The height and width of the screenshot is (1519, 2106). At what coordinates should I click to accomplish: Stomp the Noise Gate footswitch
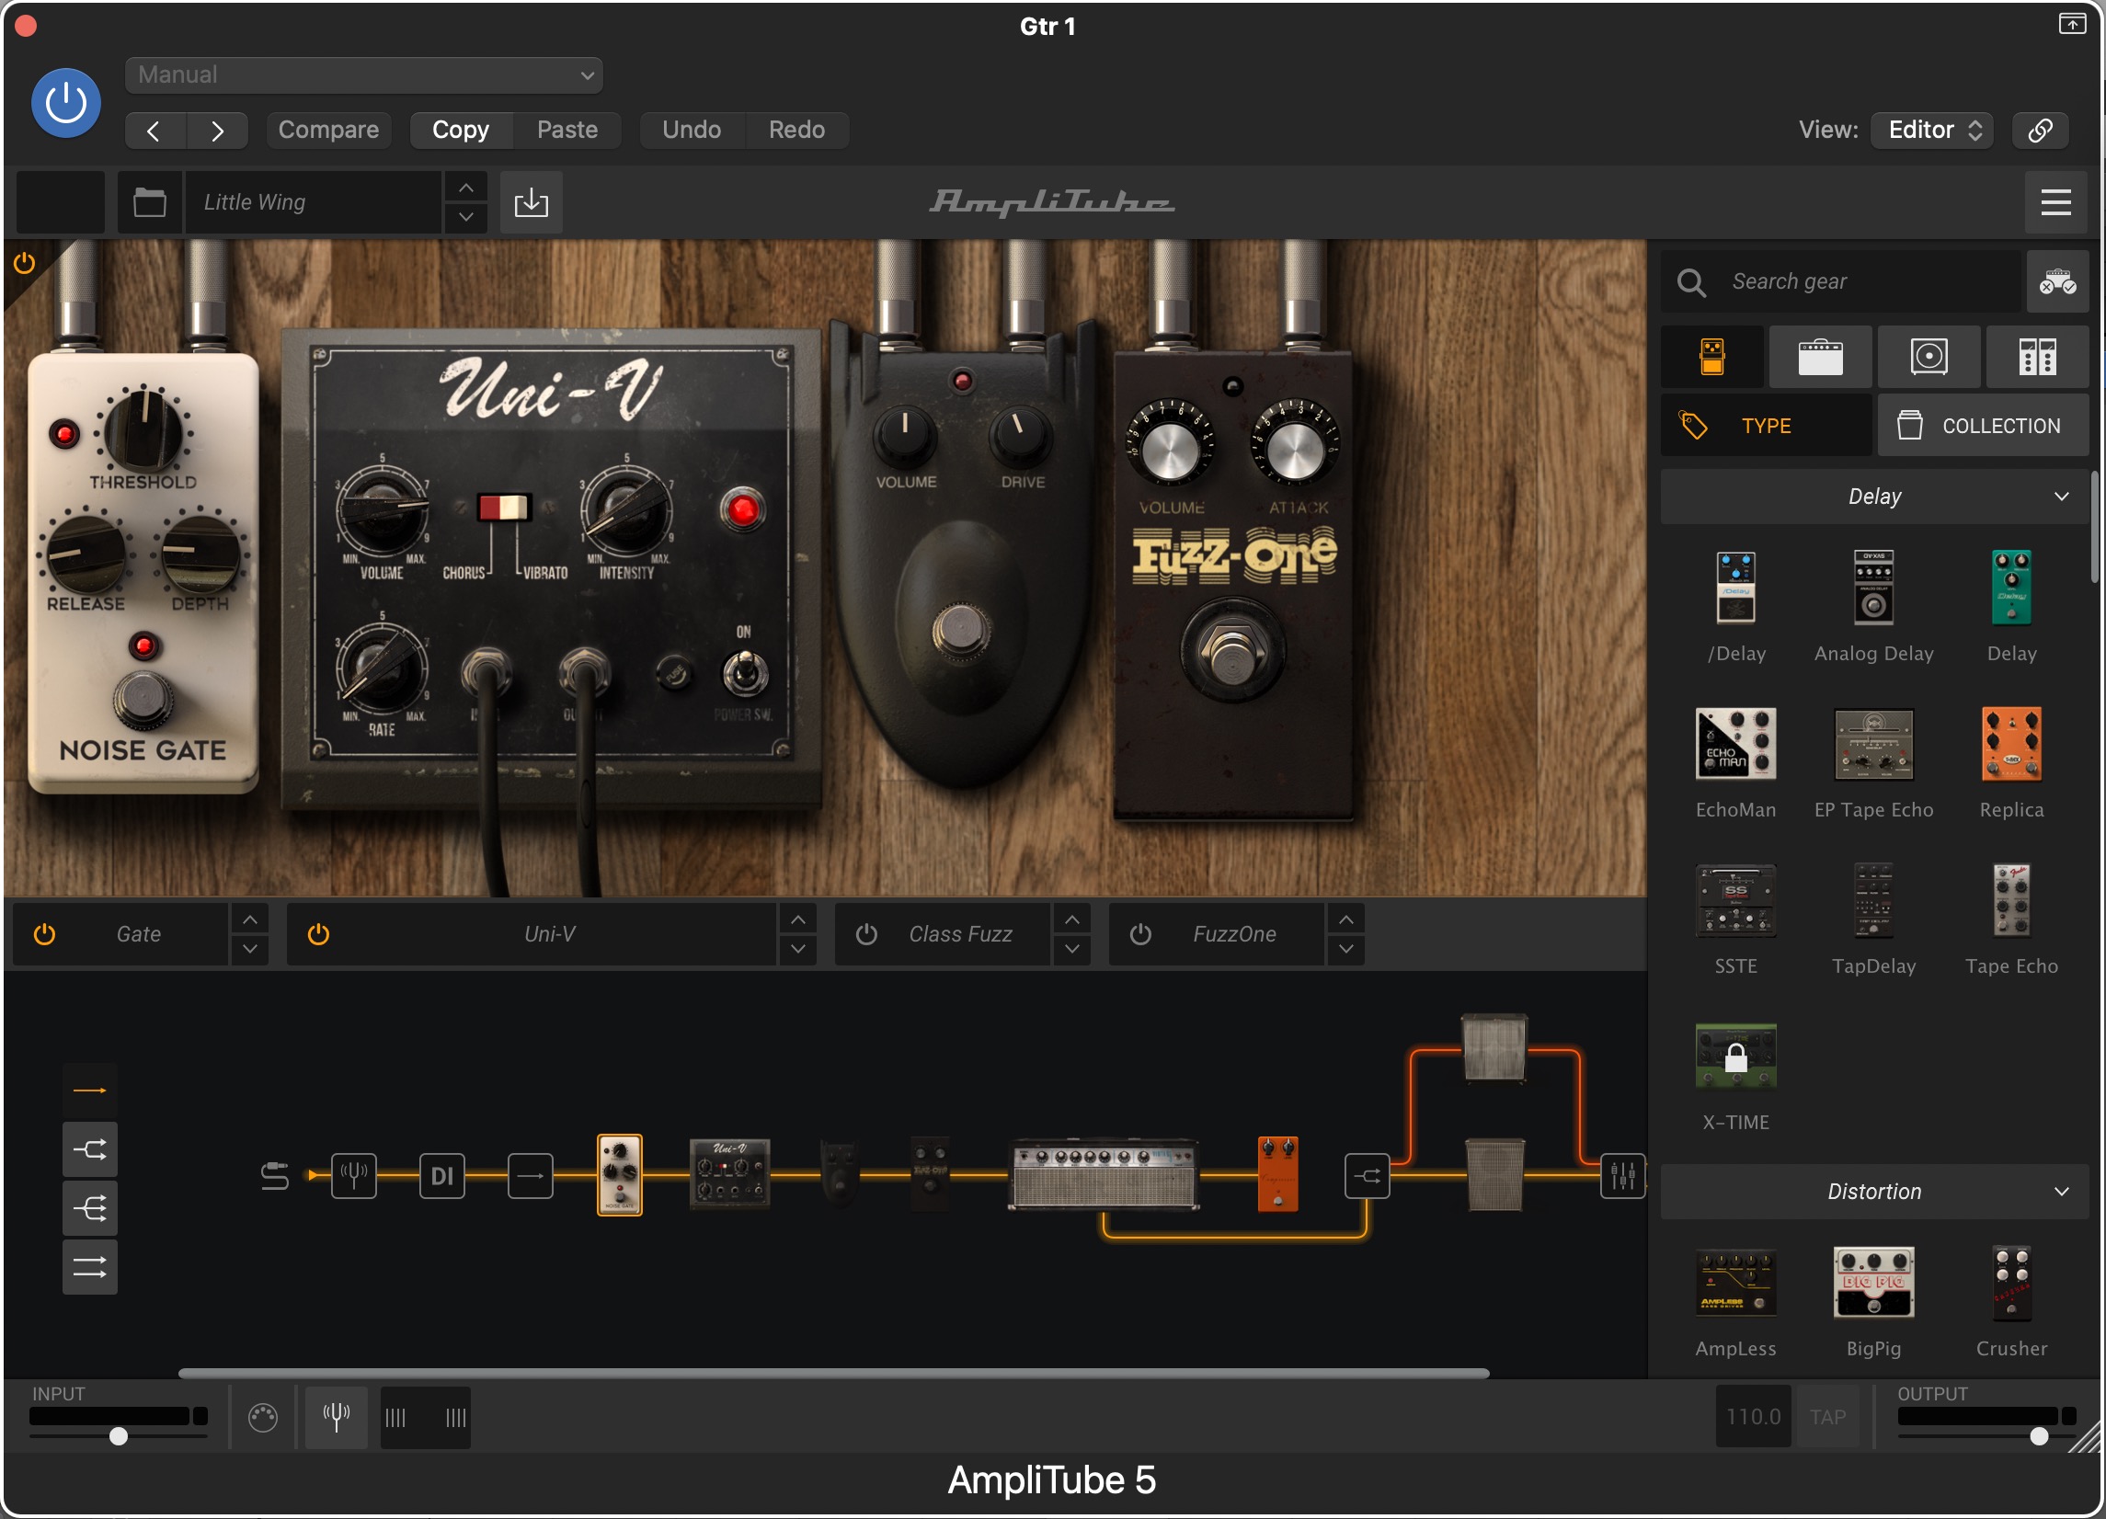click(x=143, y=699)
